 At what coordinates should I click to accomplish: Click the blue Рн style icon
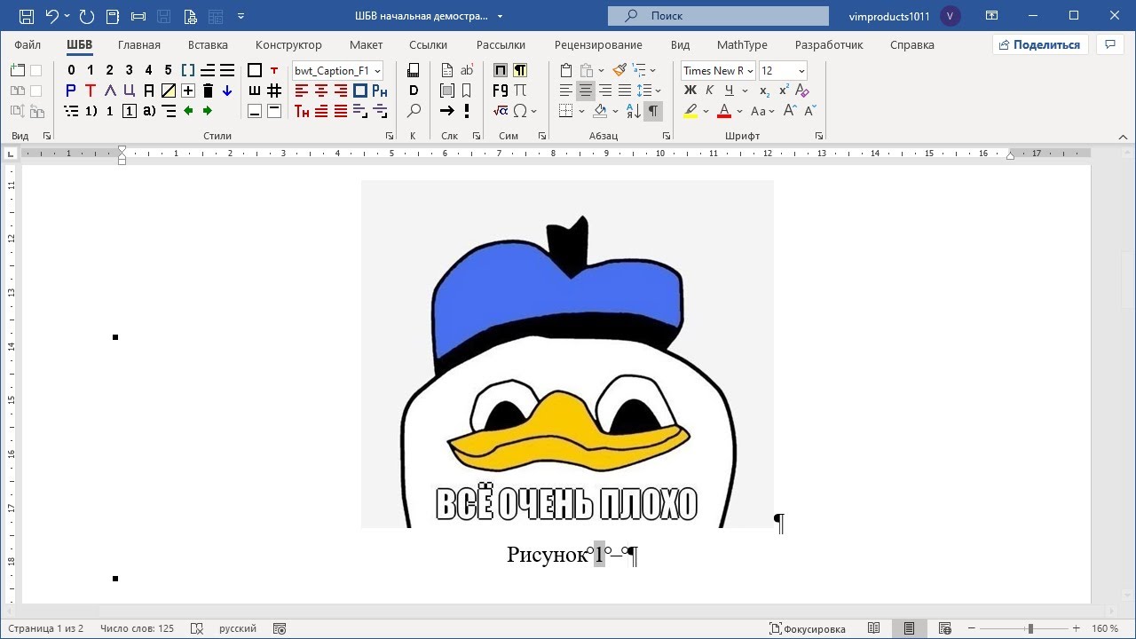point(380,91)
